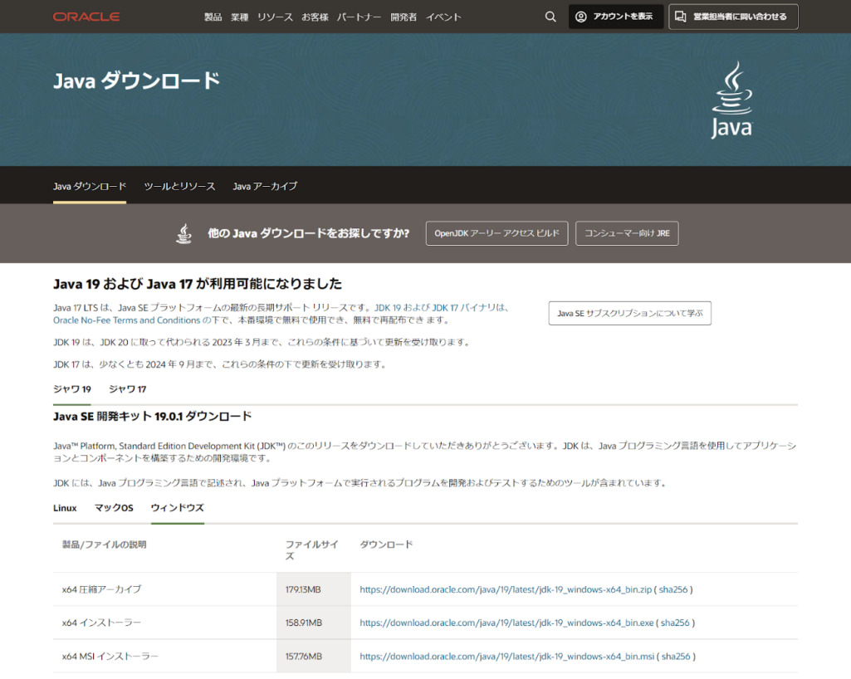Open the 開発者 menu

(403, 17)
